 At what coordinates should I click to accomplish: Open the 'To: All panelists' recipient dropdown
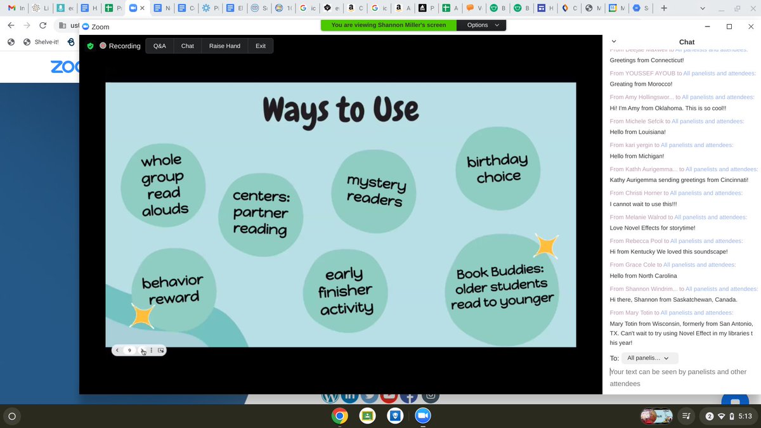tap(649, 358)
